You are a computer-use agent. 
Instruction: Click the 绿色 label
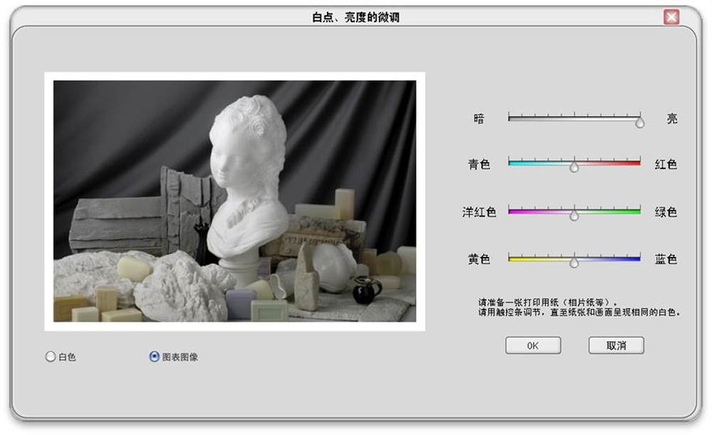(666, 212)
